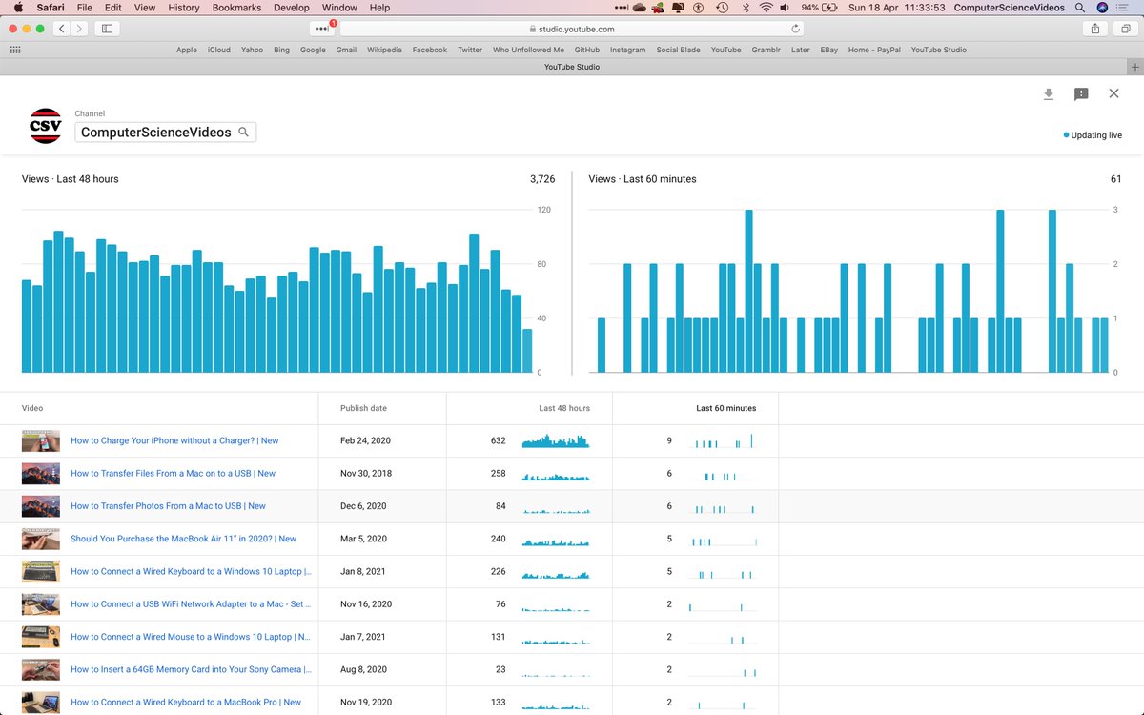Click the search magnifier in channel field
The height and width of the screenshot is (715, 1144).
click(x=244, y=133)
